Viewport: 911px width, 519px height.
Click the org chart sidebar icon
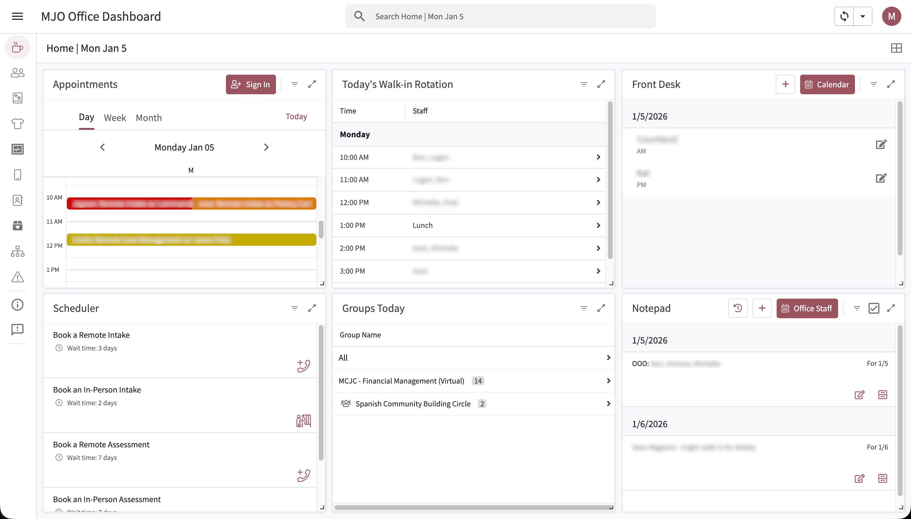click(x=17, y=251)
